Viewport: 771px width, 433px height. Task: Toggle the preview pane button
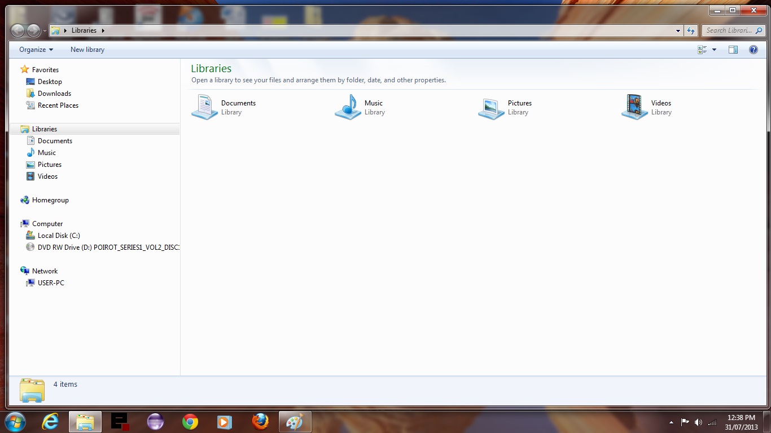click(x=733, y=50)
